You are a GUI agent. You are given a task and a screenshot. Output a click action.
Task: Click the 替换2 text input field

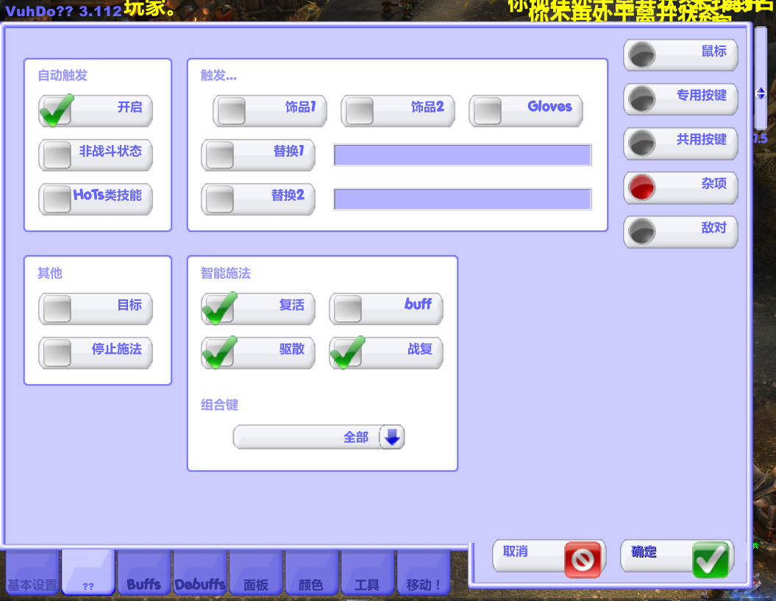[462, 199]
